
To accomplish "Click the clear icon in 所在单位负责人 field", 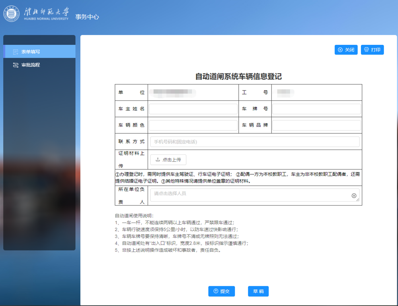I will [x=353, y=195].
